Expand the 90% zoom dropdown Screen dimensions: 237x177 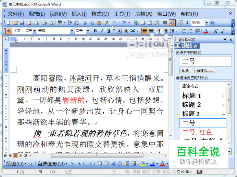207,23
